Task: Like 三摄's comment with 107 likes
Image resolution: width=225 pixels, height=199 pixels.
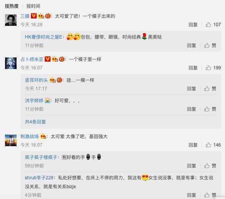Action: (213, 25)
